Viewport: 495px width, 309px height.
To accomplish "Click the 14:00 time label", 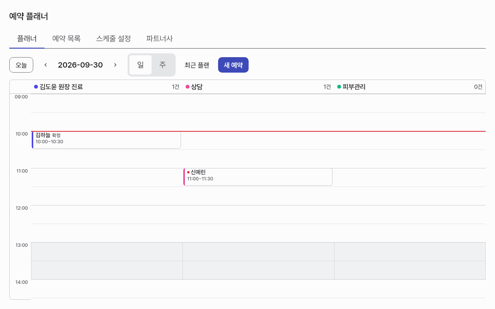I will pos(21,282).
